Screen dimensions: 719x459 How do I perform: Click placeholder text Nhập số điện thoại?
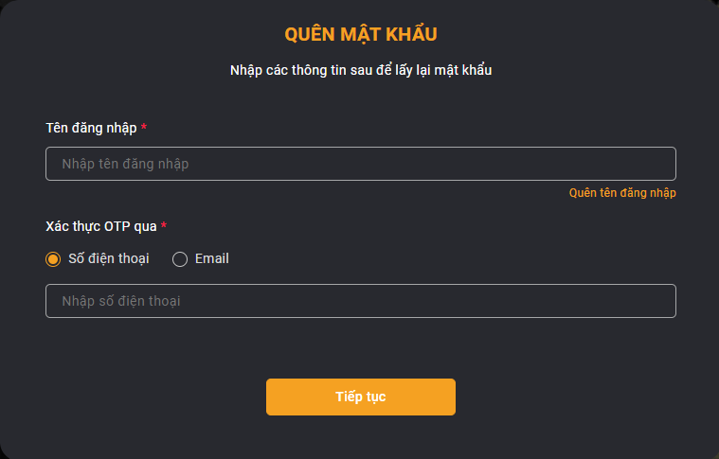pyautogui.click(x=121, y=301)
